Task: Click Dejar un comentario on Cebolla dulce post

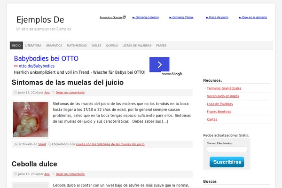Action: pyautogui.click(x=70, y=174)
